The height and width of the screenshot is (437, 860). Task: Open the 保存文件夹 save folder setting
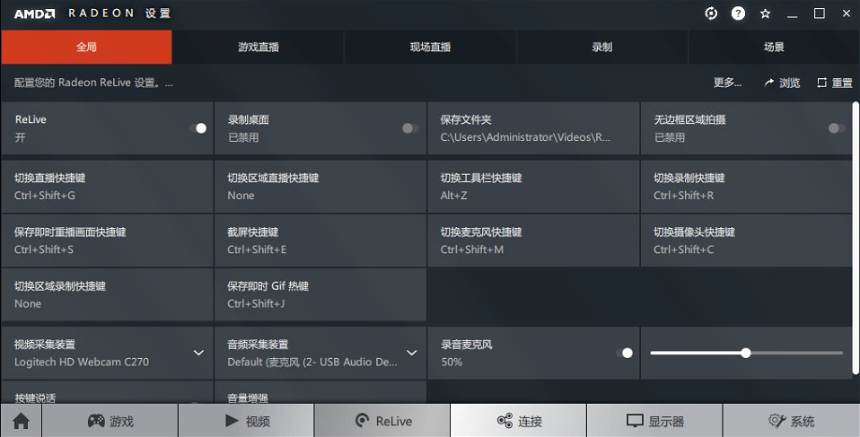[x=533, y=128]
